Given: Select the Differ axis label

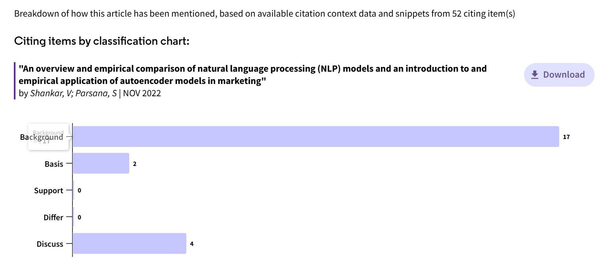Looking at the screenshot, I should 53,217.
